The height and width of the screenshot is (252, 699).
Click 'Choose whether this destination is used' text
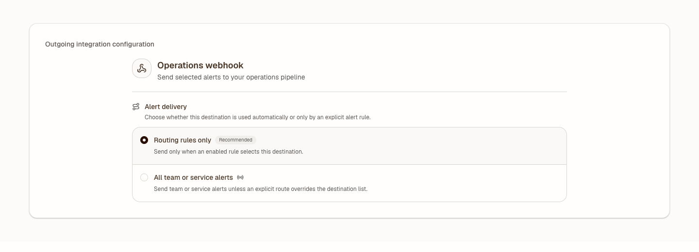[x=258, y=117]
